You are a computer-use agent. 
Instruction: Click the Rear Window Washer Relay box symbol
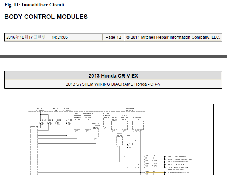[77, 125]
